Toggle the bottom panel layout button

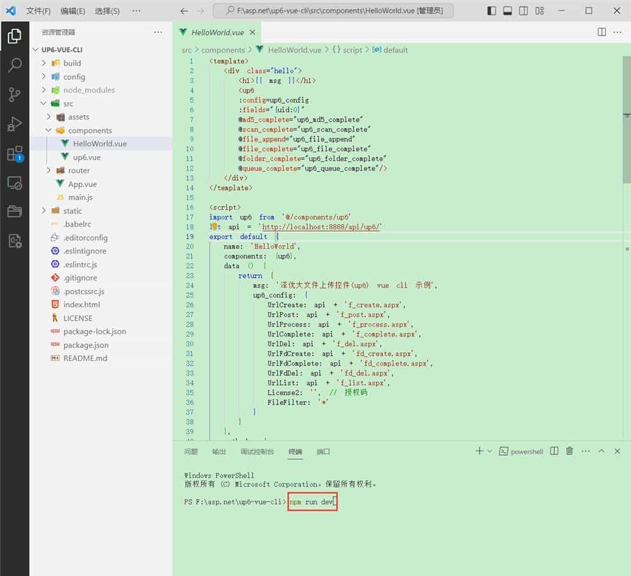tap(508, 11)
